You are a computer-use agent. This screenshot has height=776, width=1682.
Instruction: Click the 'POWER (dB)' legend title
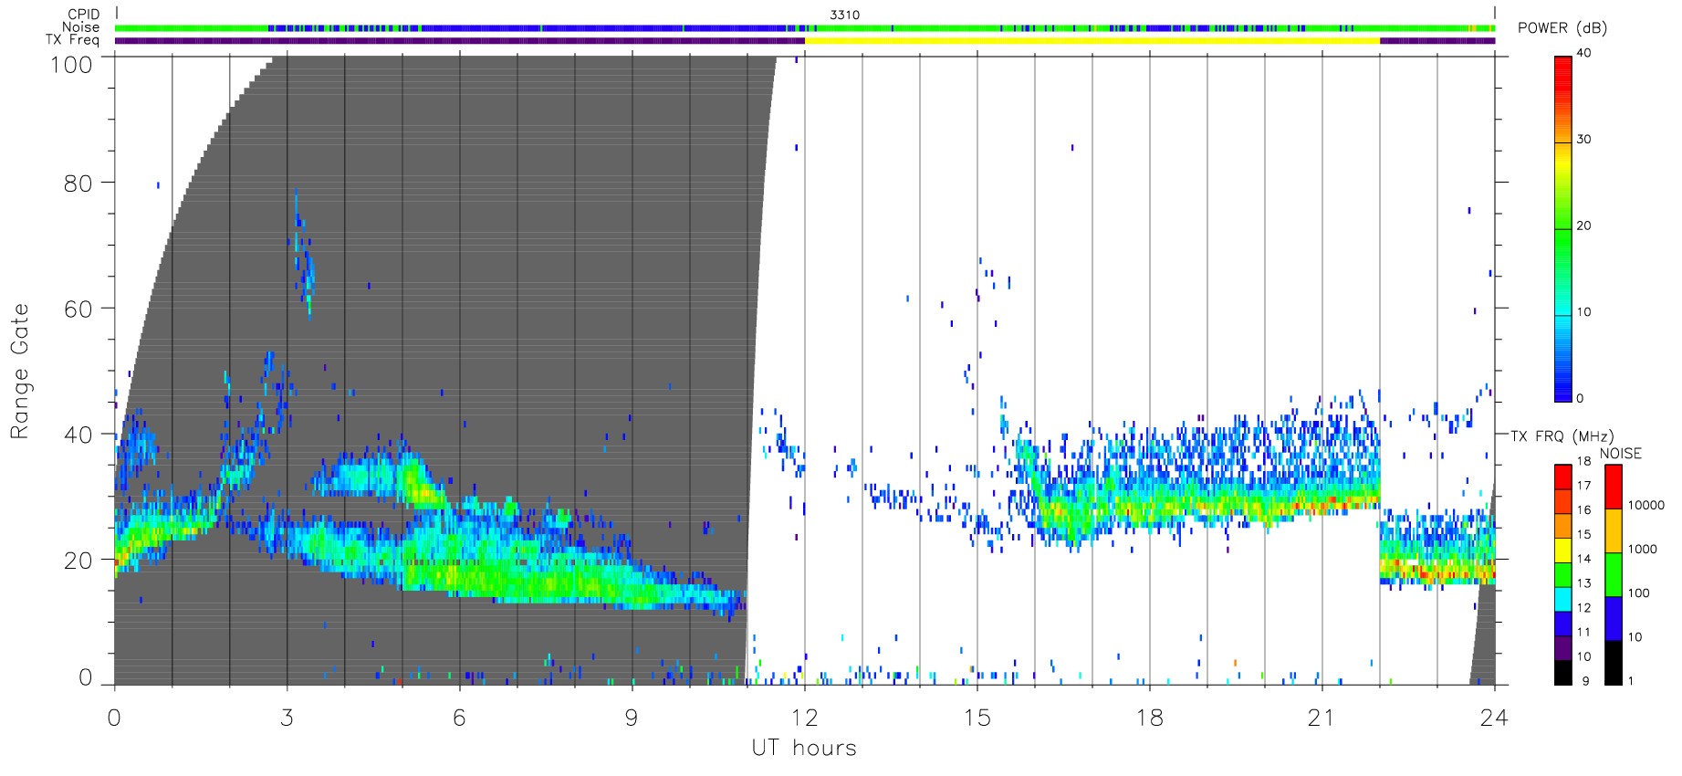coord(1562,28)
